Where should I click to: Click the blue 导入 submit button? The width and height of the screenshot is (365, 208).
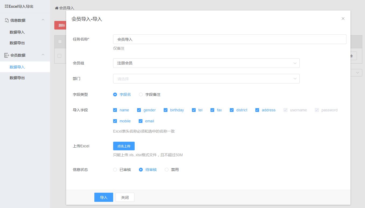tap(103, 197)
